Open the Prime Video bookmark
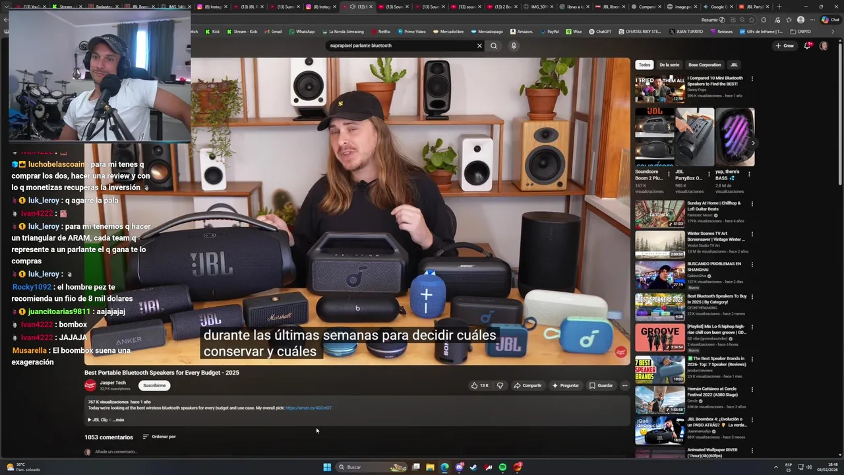 [411, 32]
